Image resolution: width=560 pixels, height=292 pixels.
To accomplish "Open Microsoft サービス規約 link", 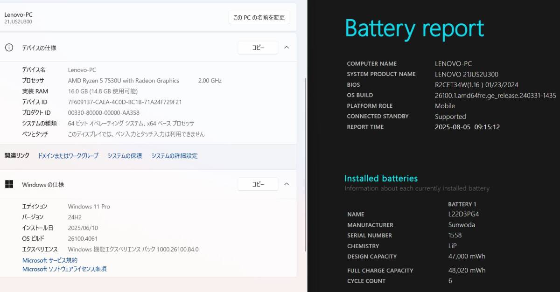I will click(50, 260).
